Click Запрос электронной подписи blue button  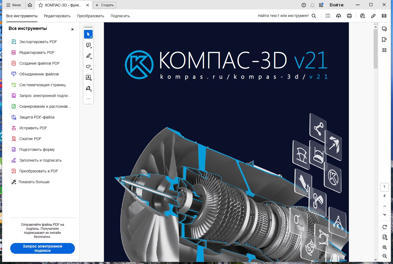43,248
